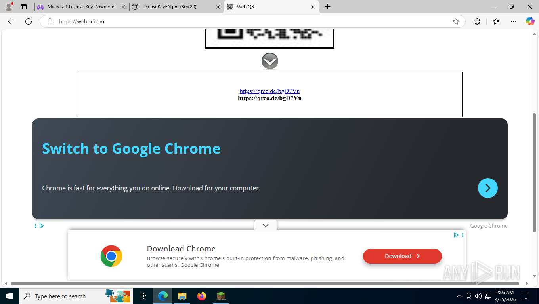Open the Favorites list icon
539x304 pixels.
click(x=496, y=21)
